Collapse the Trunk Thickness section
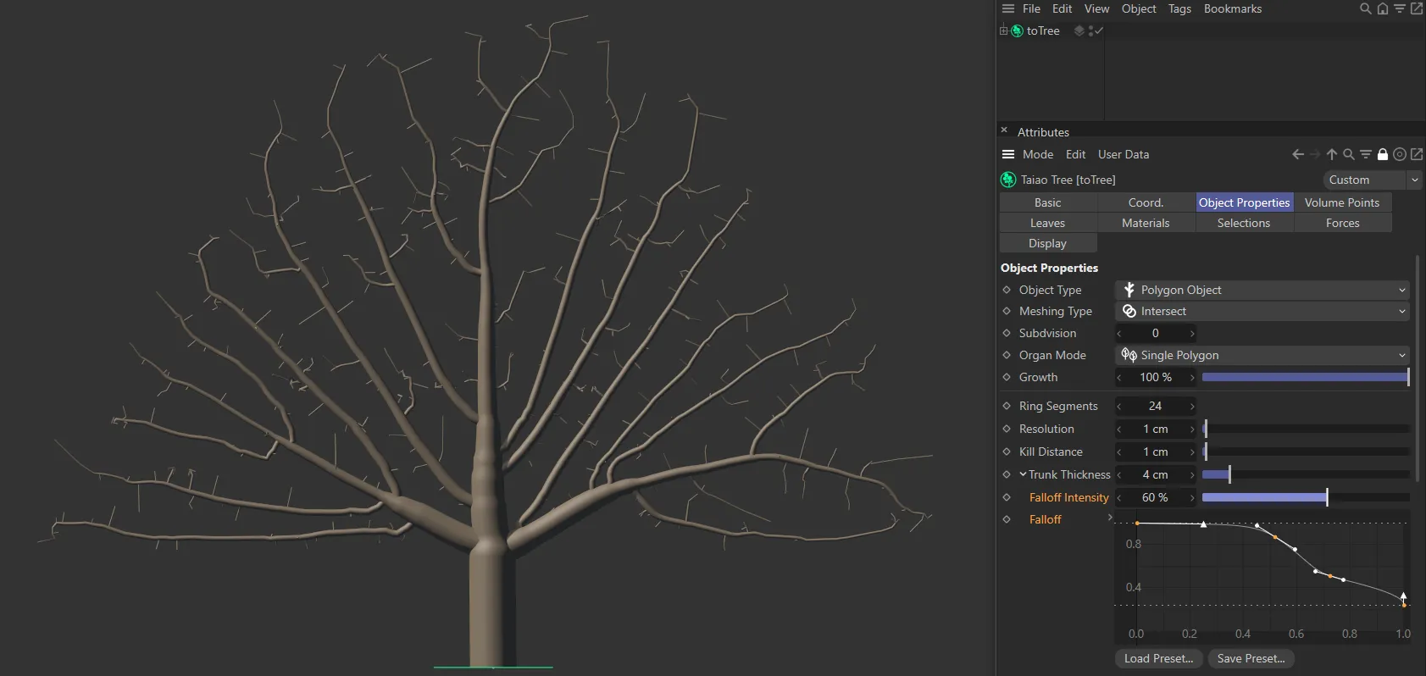This screenshot has height=676, width=1426. (1023, 474)
